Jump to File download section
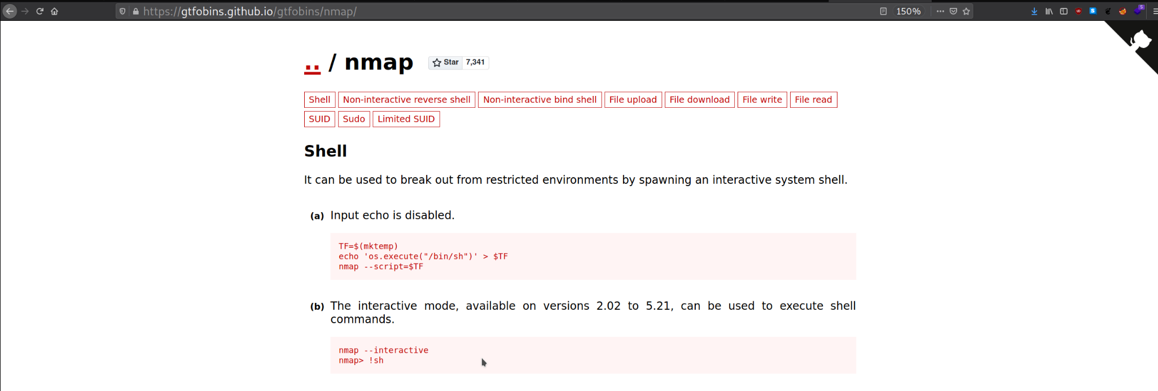This screenshot has height=391, width=1158. [700, 100]
